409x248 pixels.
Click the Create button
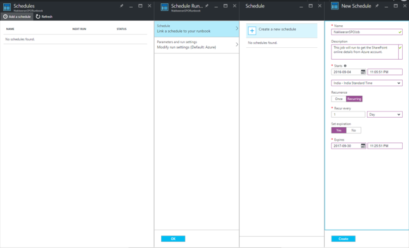[x=344, y=239]
